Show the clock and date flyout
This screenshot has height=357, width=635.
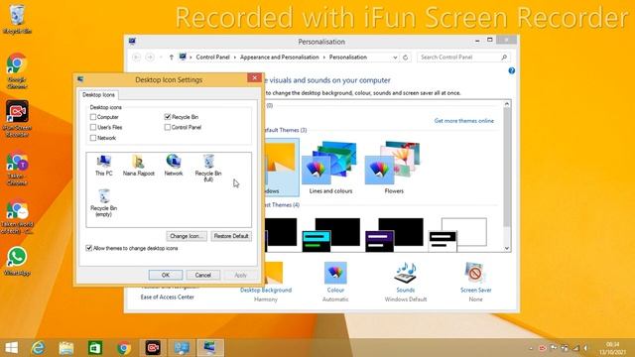coord(613,348)
